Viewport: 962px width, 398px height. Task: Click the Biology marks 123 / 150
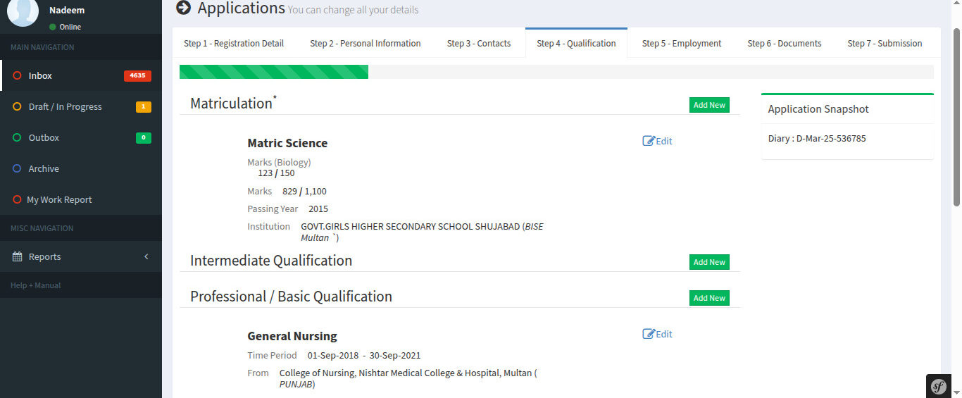[276, 173]
